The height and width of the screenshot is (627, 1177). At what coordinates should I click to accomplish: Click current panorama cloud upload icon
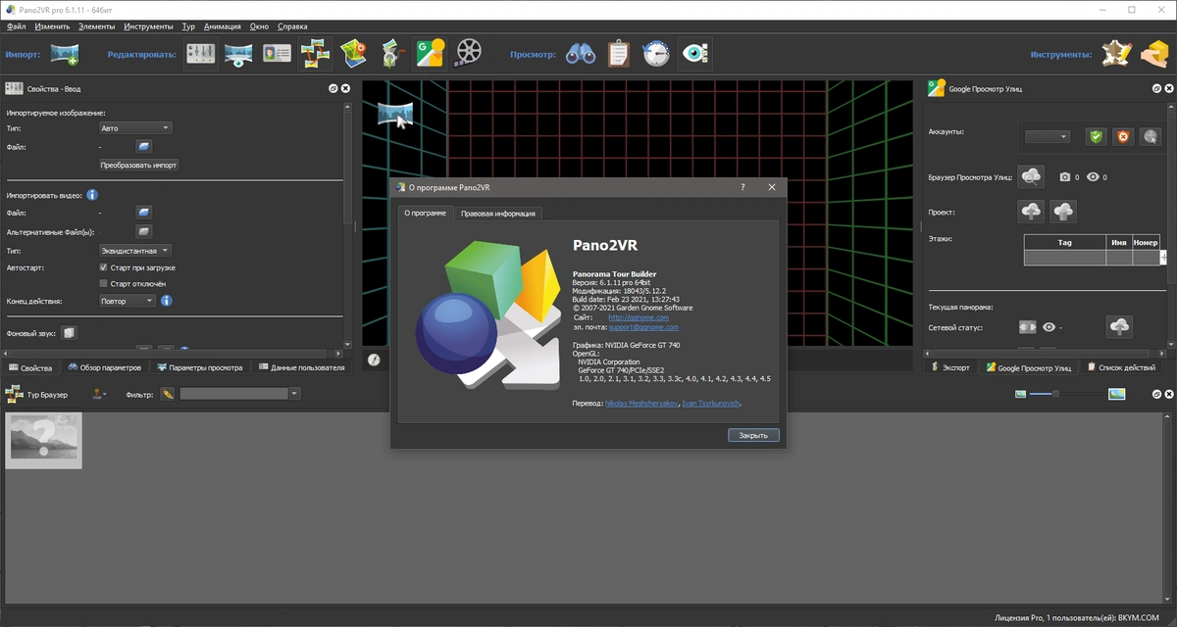tap(1118, 326)
